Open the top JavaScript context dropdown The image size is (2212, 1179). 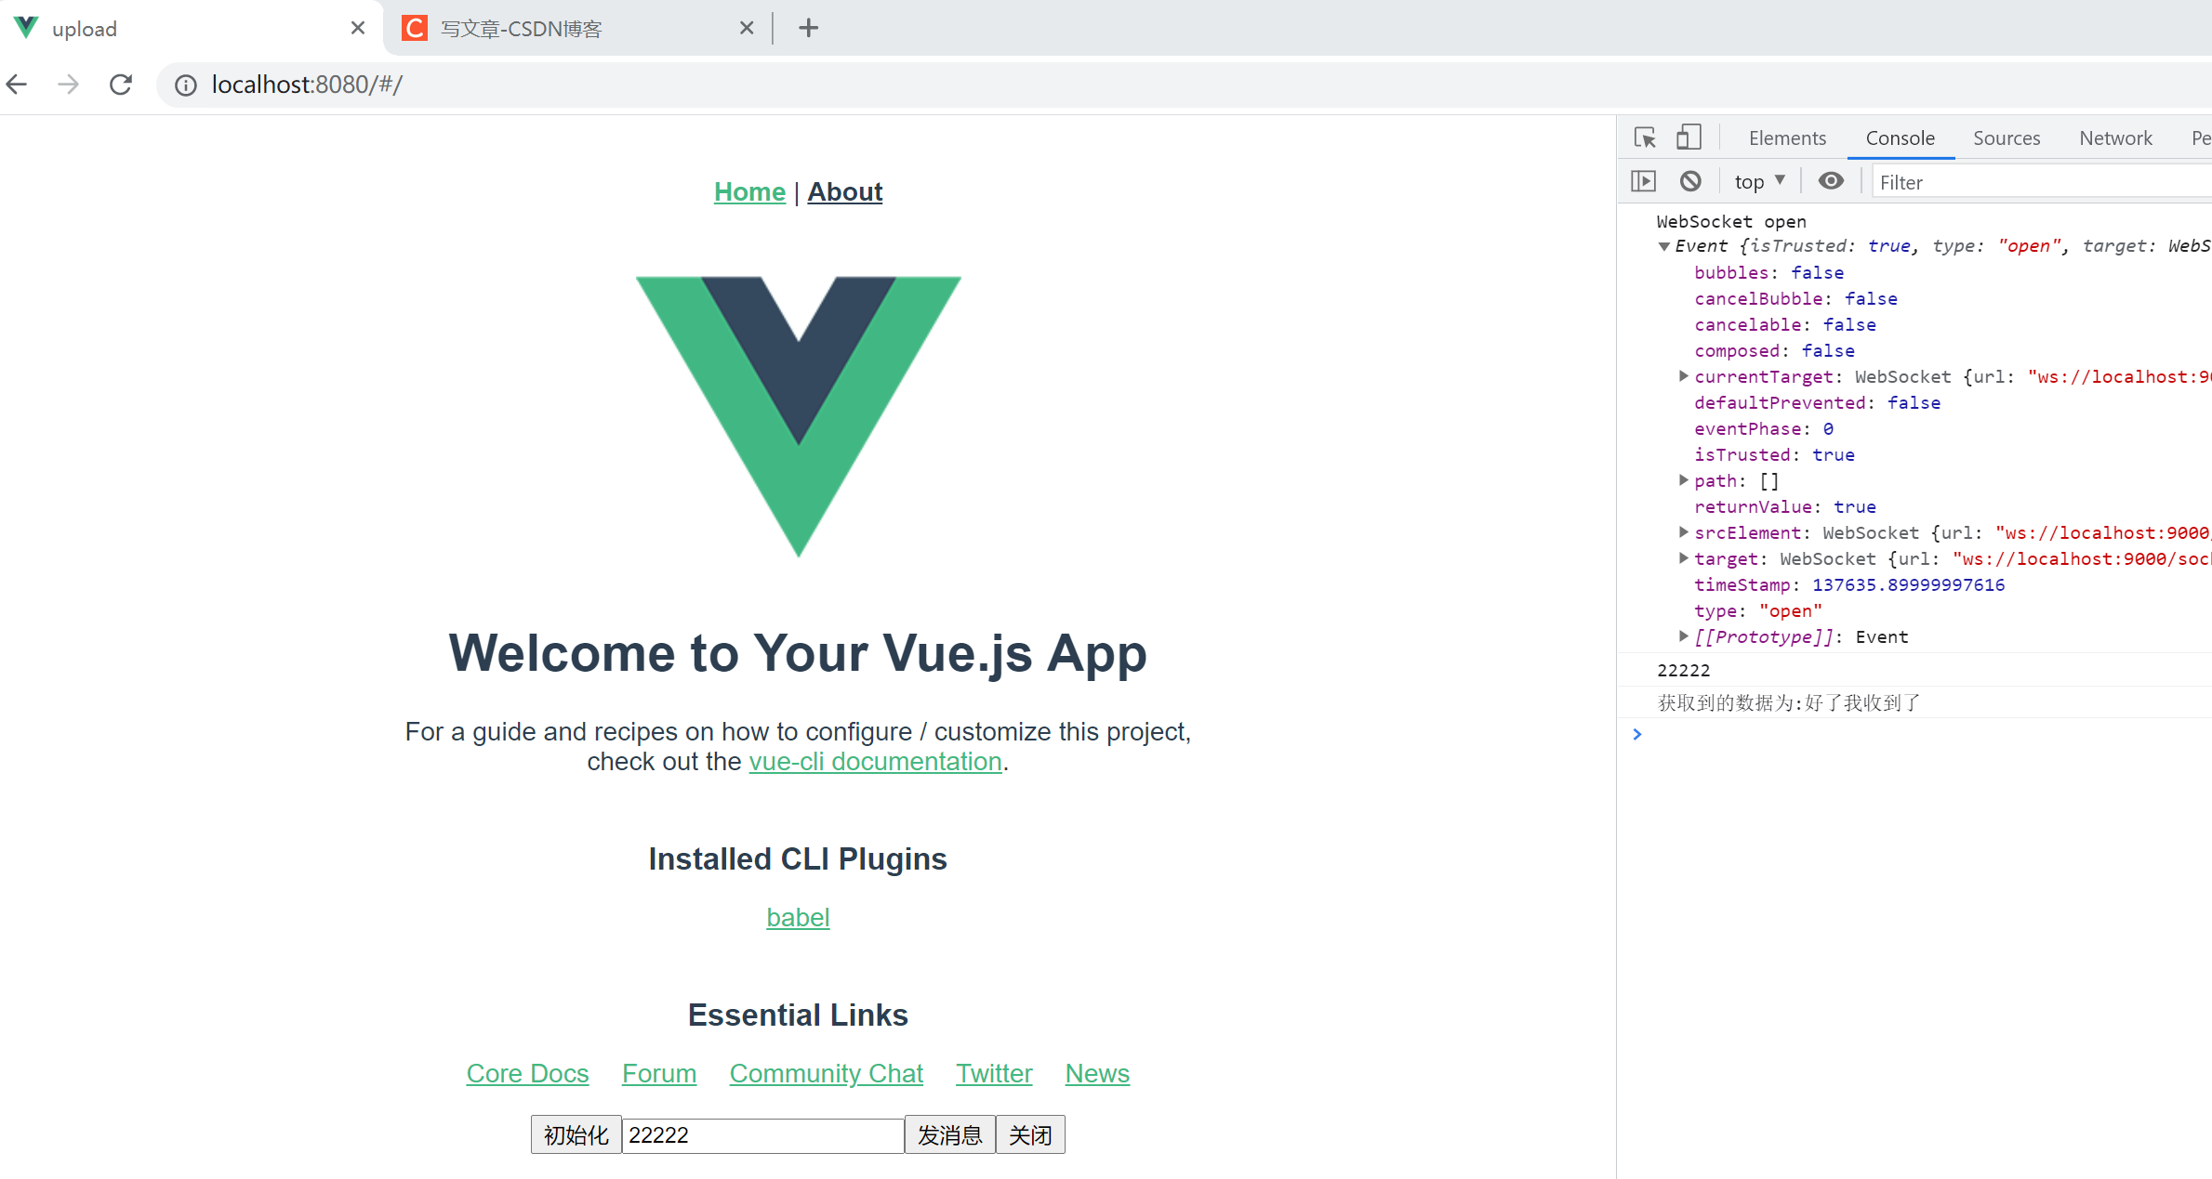click(x=1759, y=182)
